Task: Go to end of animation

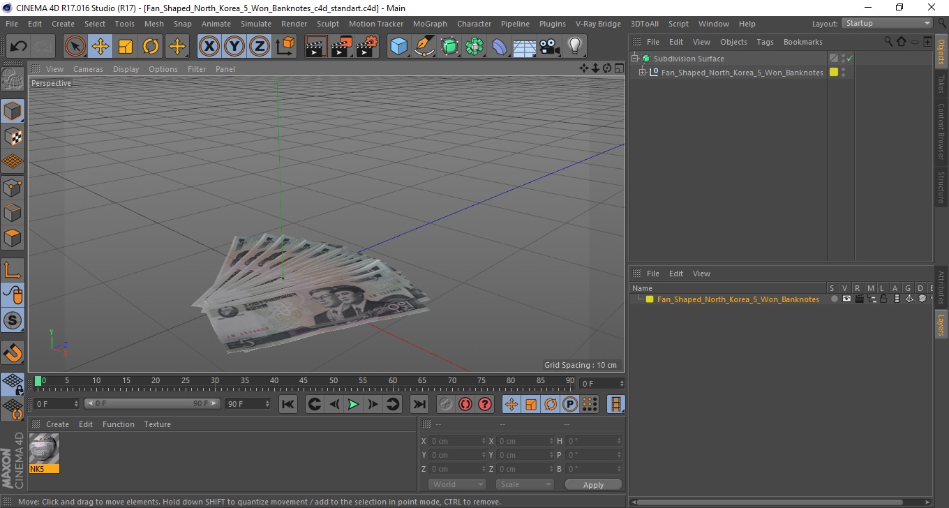Action: (419, 404)
